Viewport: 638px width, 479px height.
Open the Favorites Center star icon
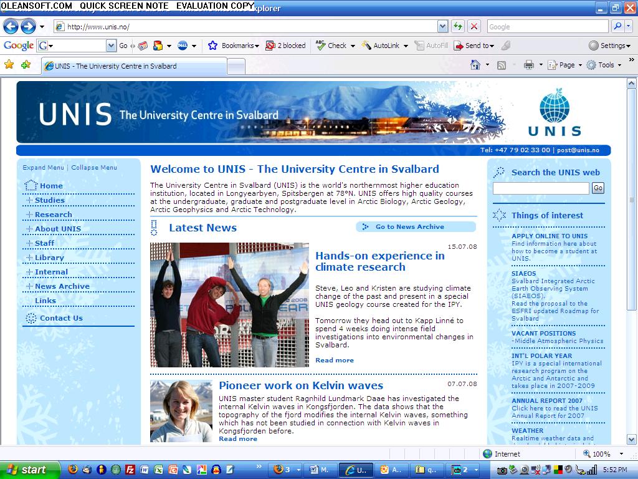point(9,65)
